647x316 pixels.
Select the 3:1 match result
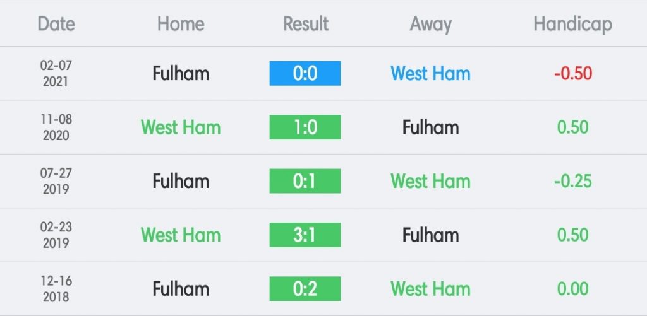coord(305,235)
